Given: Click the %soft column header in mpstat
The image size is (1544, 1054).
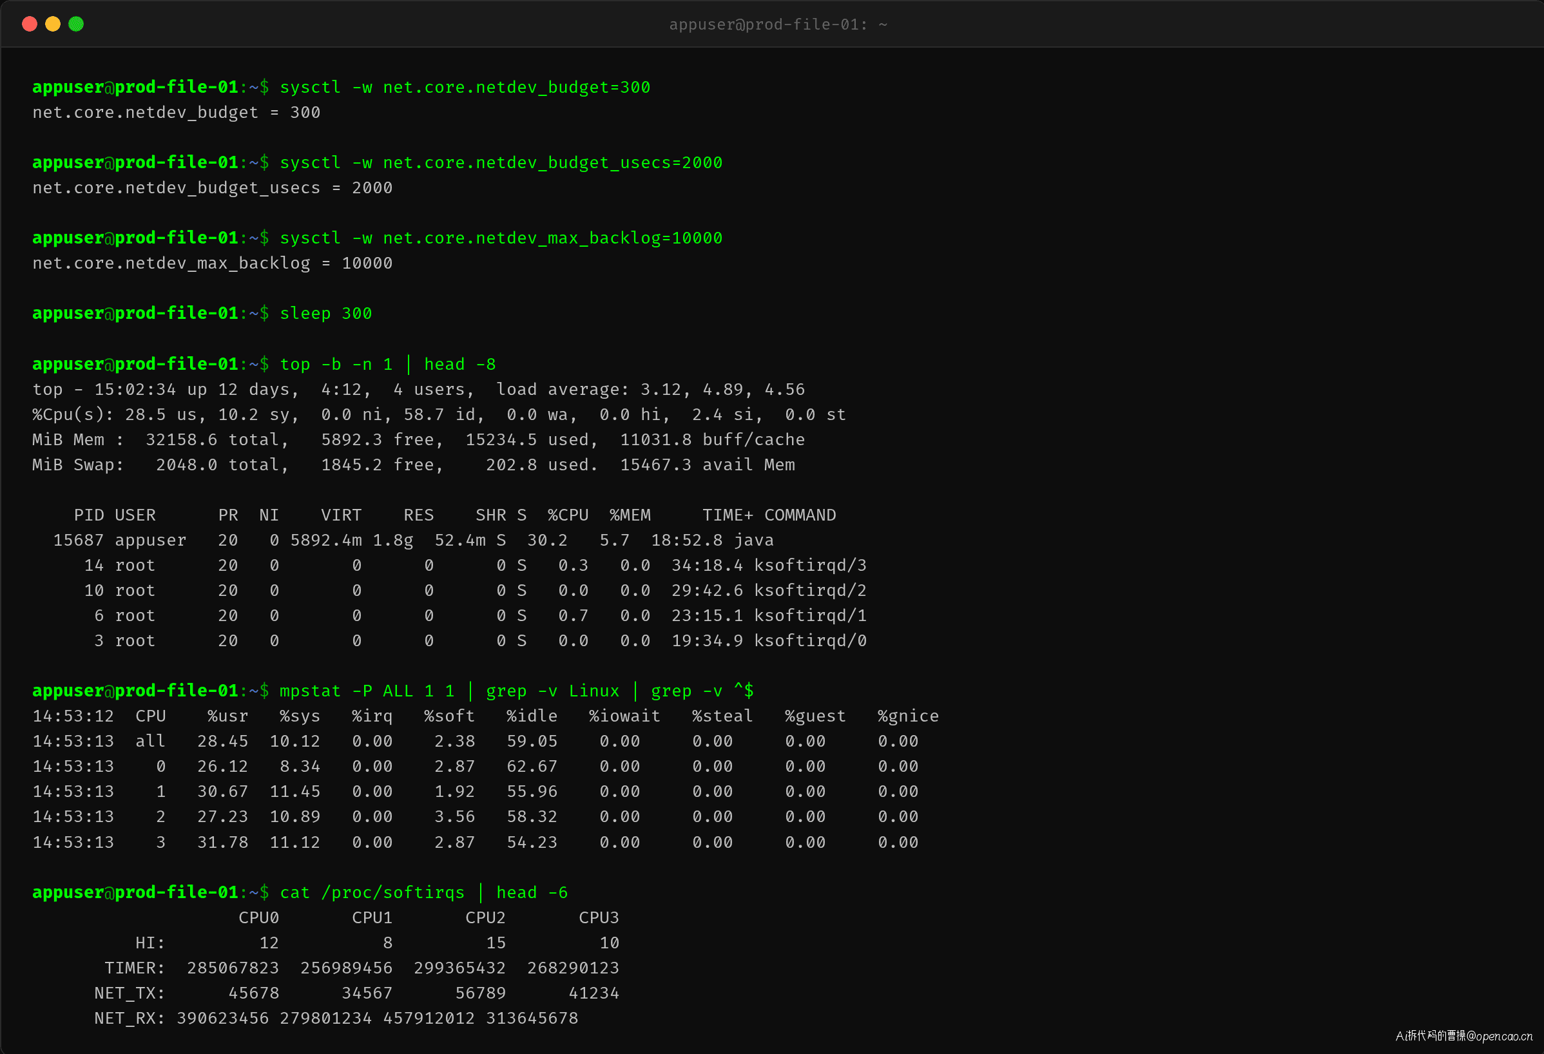Looking at the screenshot, I should [449, 716].
